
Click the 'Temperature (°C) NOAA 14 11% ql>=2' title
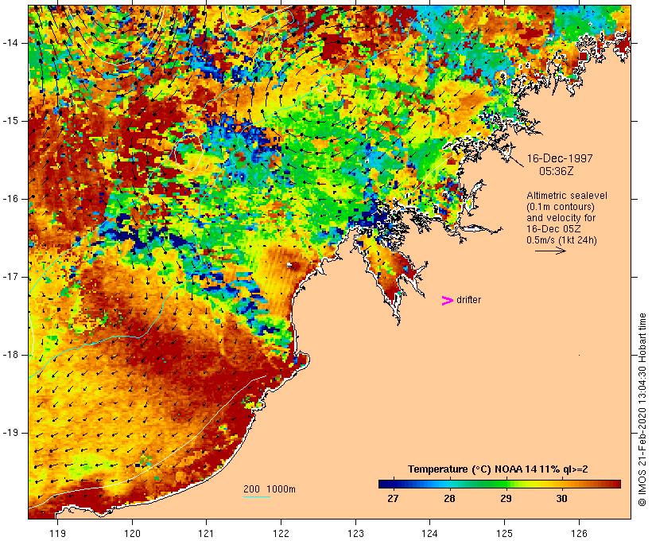point(498,469)
